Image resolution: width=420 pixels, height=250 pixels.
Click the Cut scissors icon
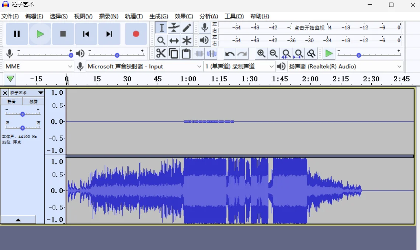click(161, 54)
